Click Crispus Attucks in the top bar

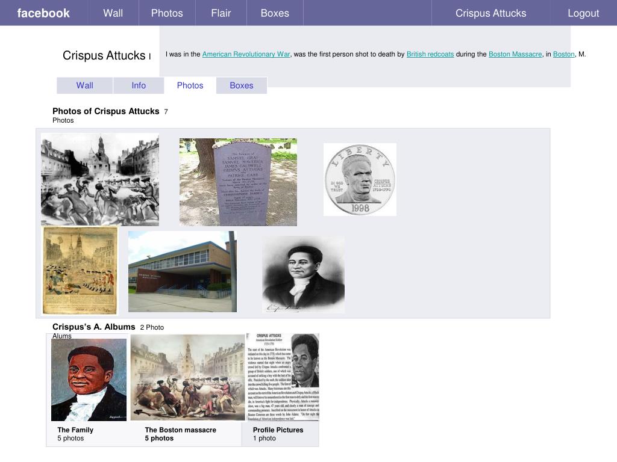coord(490,13)
